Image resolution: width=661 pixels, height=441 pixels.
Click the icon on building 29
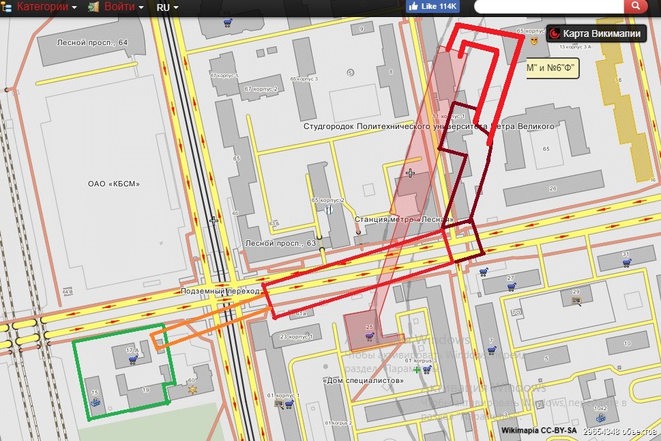576,300
